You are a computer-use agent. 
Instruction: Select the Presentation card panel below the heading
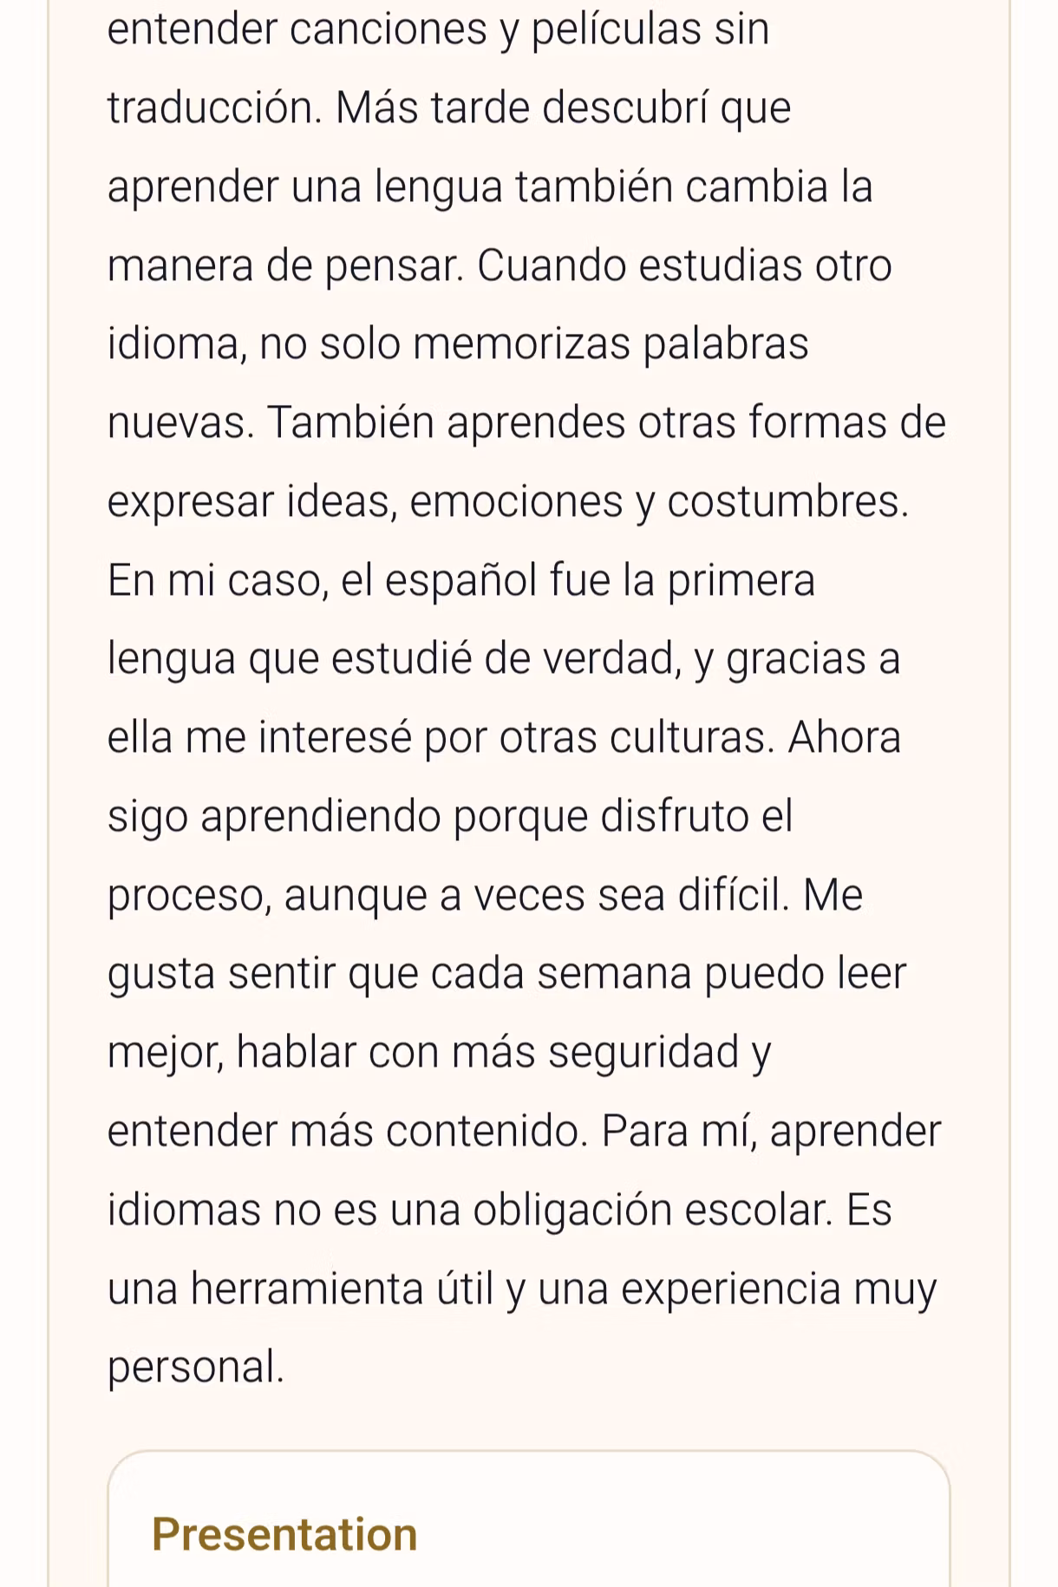529,1518
